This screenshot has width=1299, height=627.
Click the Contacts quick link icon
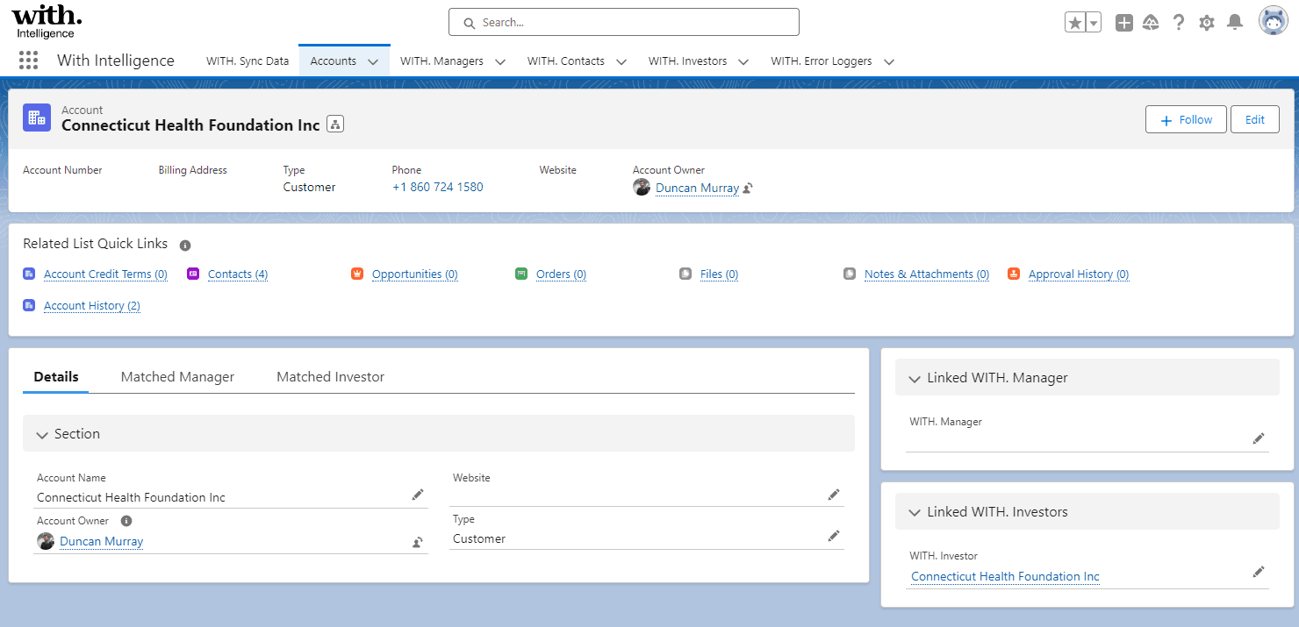click(x=193, y=274)
